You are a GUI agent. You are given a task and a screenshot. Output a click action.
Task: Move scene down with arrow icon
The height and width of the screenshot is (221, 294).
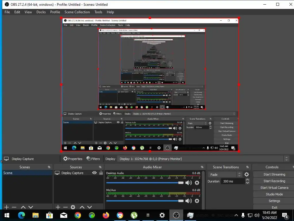[31, 207]
